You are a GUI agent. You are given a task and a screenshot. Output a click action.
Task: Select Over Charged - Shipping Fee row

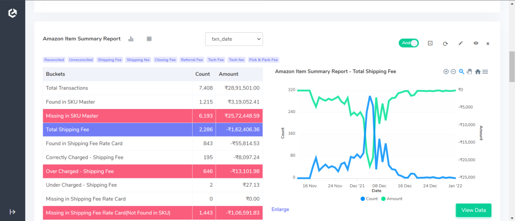153,171
